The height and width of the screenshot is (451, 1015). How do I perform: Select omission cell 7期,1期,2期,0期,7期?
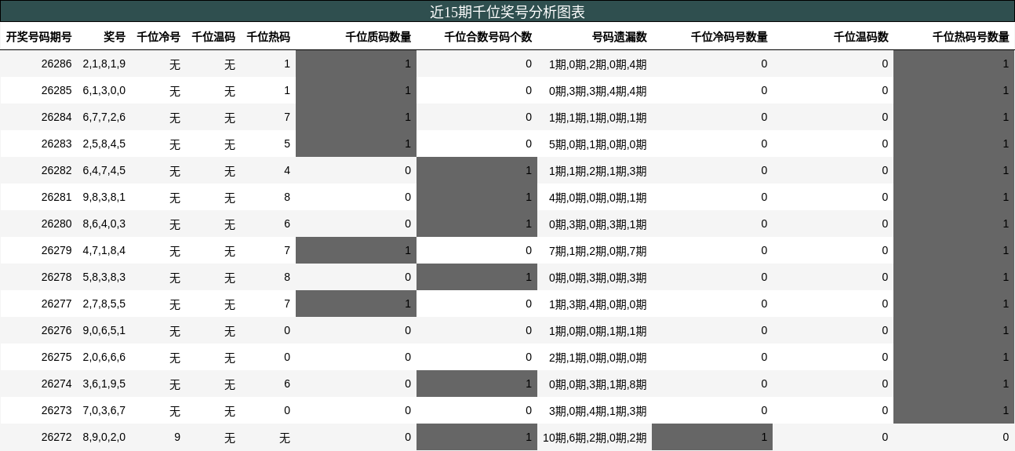point(598,251)
